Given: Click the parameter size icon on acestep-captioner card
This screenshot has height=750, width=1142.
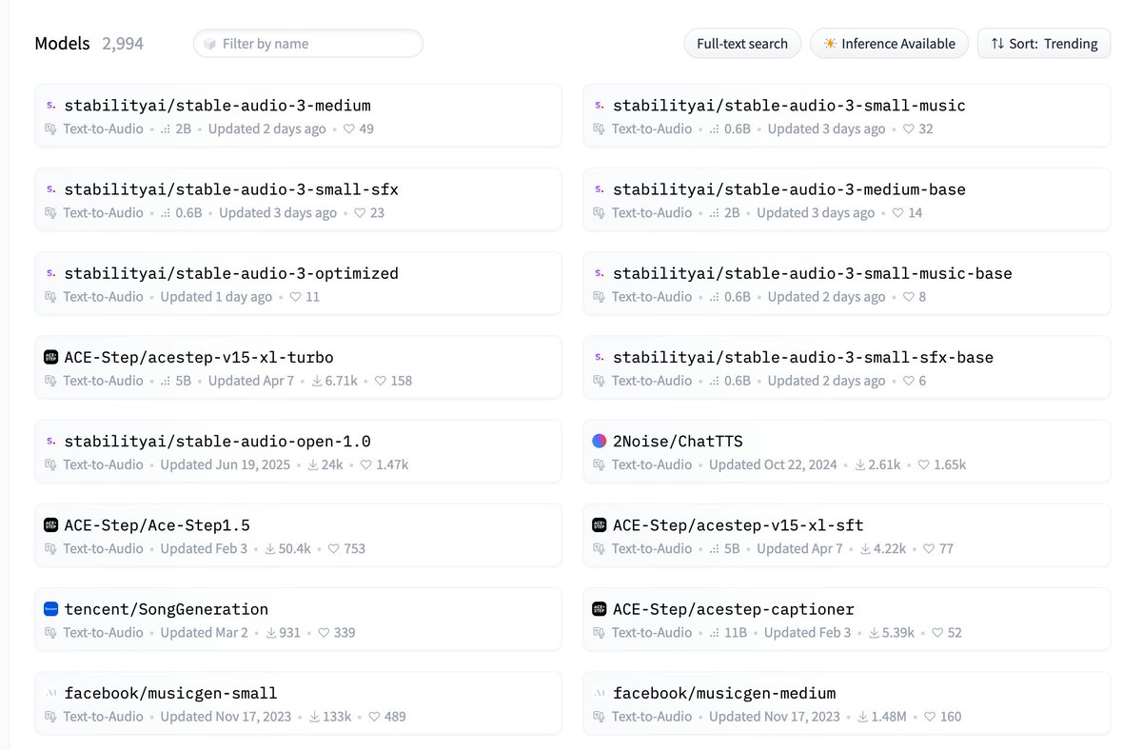Looking at the screenshot, I should click(x=715, y=633).
